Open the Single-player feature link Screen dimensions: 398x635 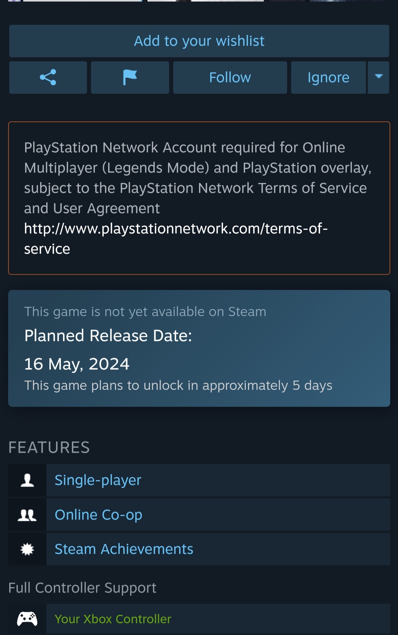click(x=98, y=480)
